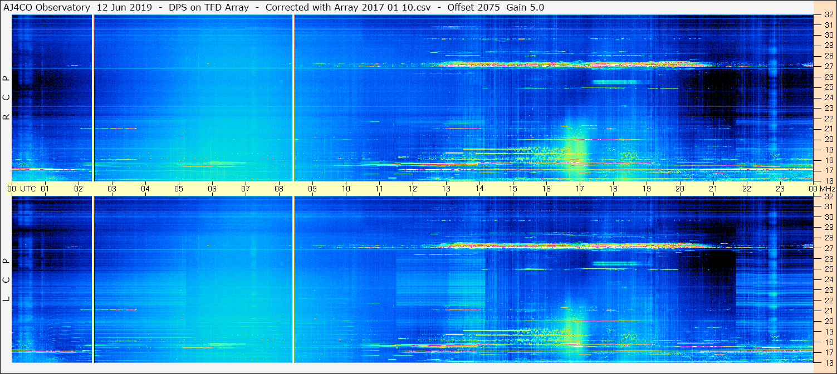Screen dimensions: 837x374
Task: Click the 22 hour time axis label
Action: [x=747, y=189]
